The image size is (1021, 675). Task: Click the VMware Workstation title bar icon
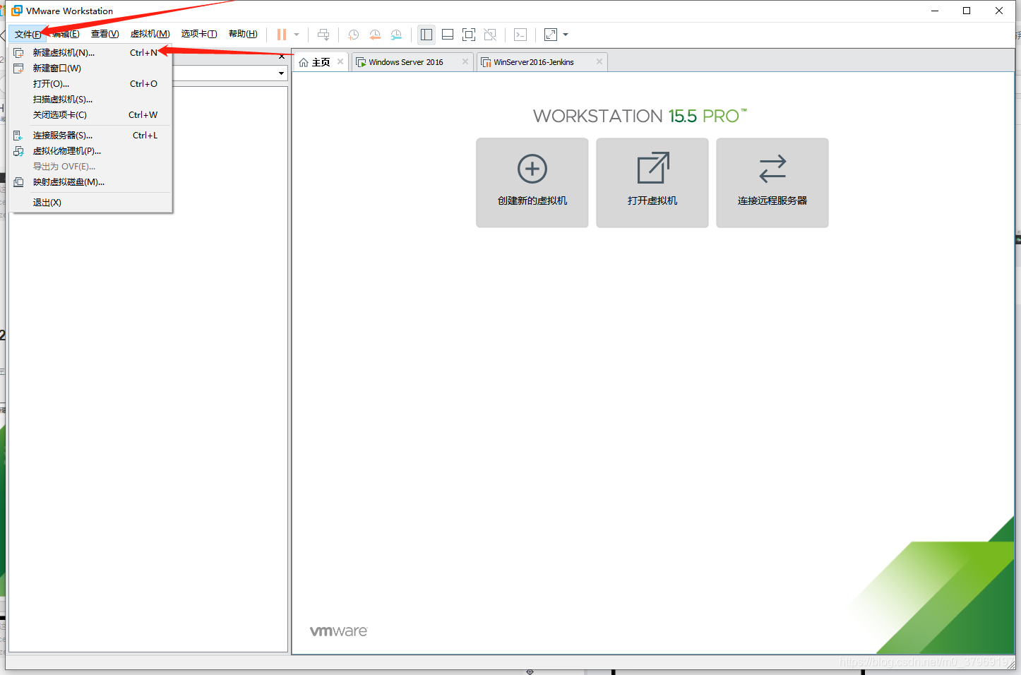coord(17,11)
